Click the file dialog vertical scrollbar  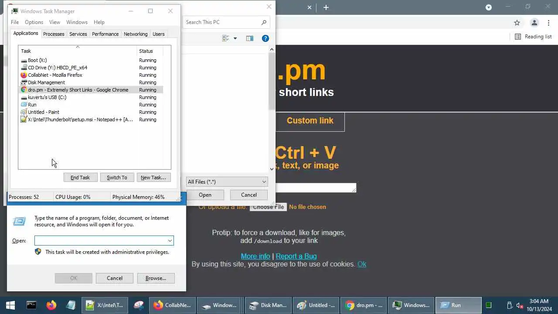pos(272,82)
